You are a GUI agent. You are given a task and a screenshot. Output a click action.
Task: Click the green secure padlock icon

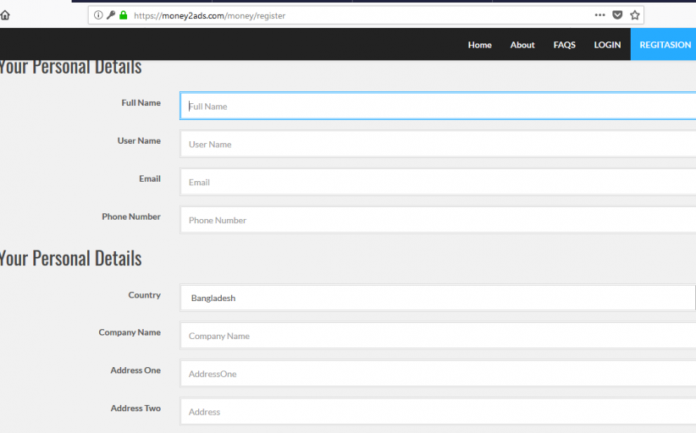tap(124, 15)
